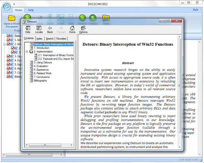Viewport: 204px width, 163px height.
Task: Open the Contents tab in help viewer
Action: 29,38
